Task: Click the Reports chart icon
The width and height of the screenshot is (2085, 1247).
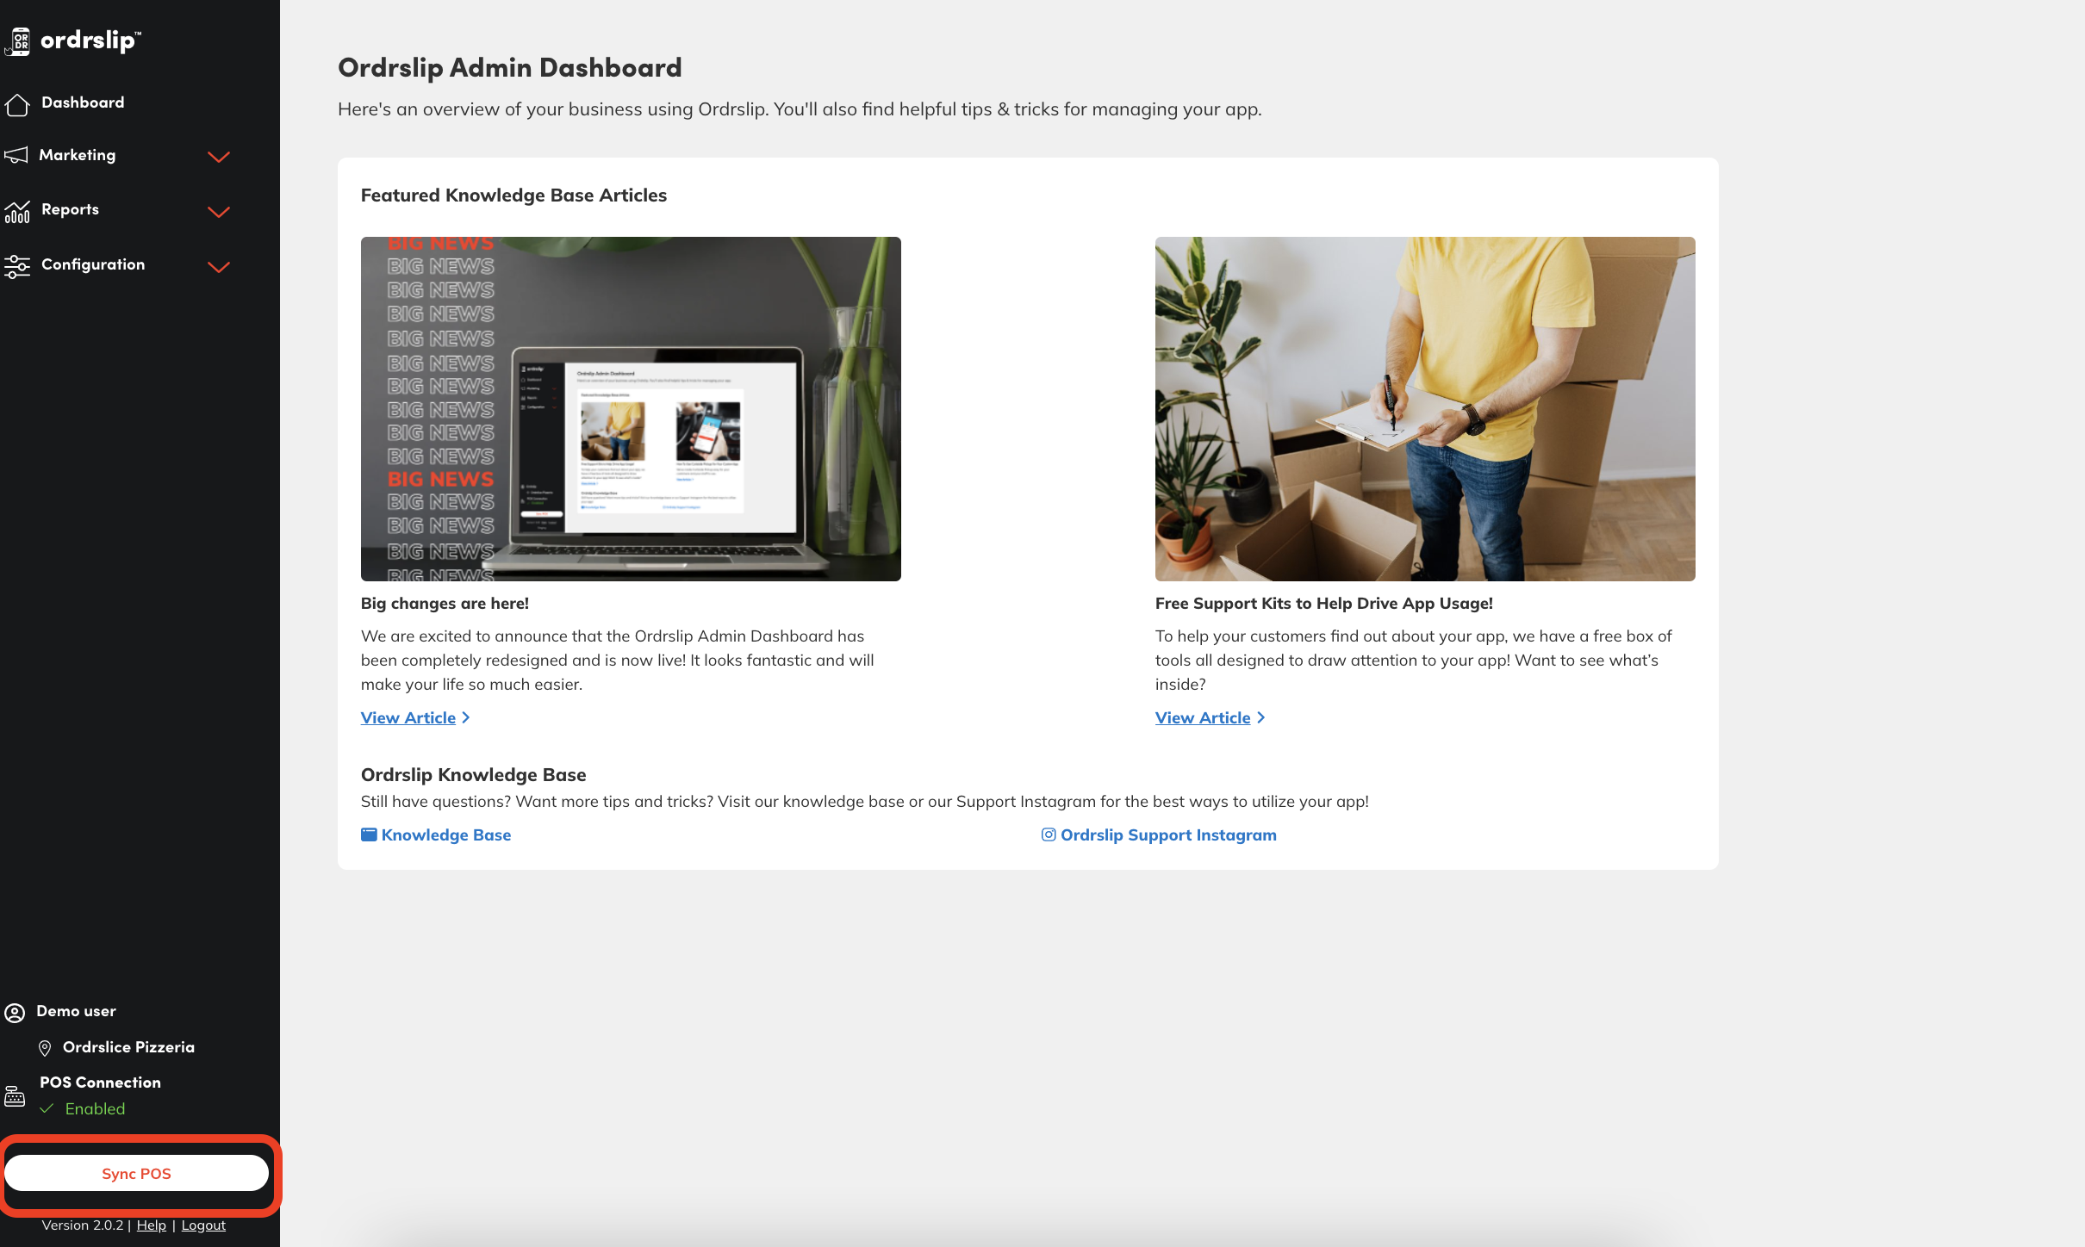Action: (17, 211)
